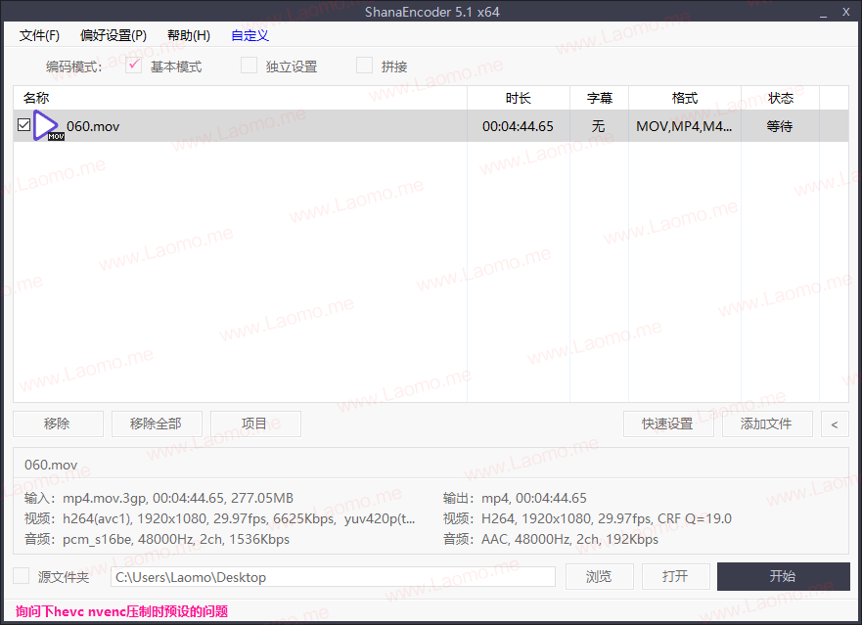Click the output audio AAC 192Kbps line
The image size is (862, 625).
pyautogui.click(x=551, y=539)
